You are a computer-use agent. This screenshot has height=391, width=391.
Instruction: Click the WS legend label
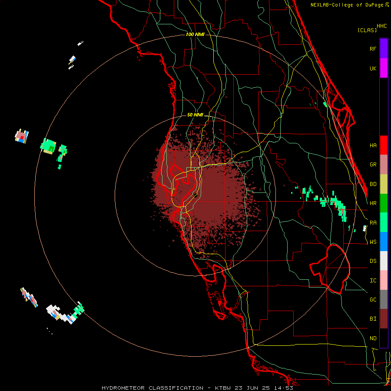coord(373,242)
